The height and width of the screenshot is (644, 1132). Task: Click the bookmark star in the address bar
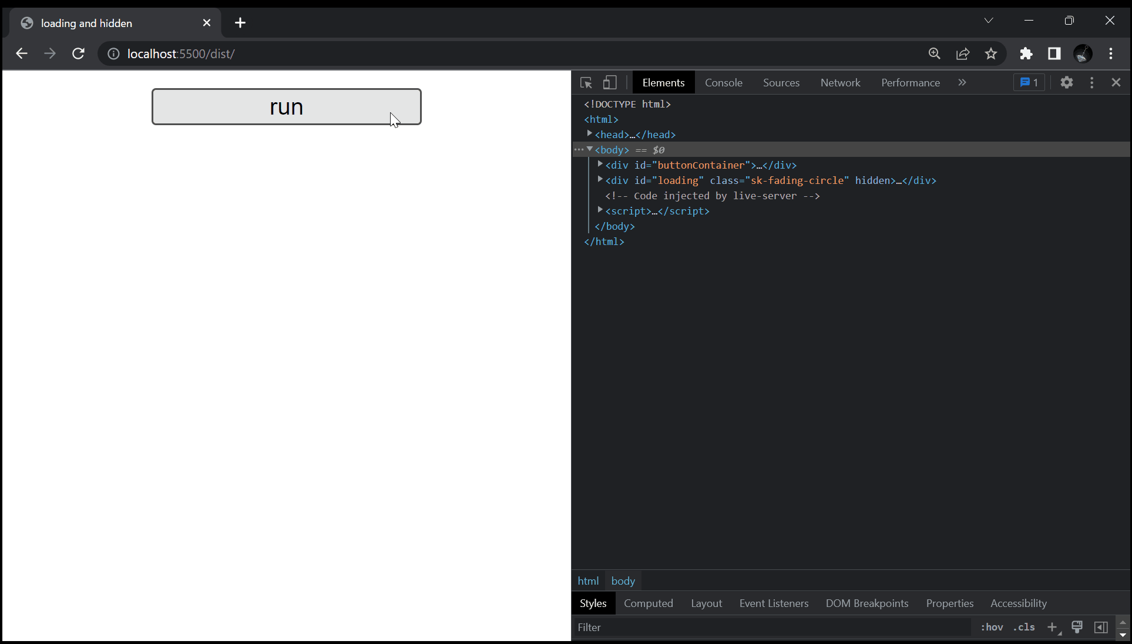(x=991, y=53)
